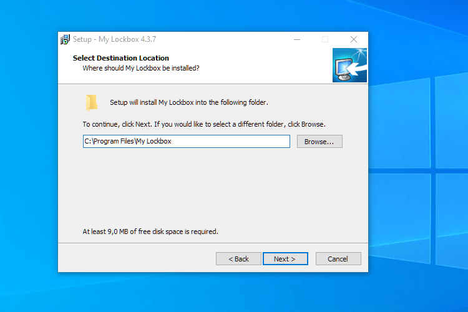Minimize the Setup window
Image resolution: width=468 pixels, height=312 pixels.
pos(297,39)
